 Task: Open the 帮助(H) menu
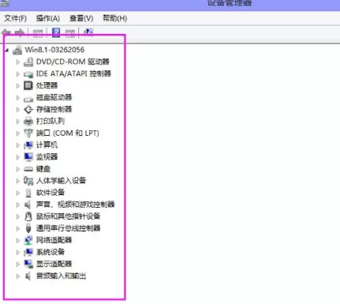tap(115, 18)
